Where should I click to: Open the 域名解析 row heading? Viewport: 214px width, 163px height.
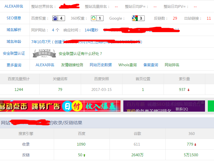coord(14,30)
